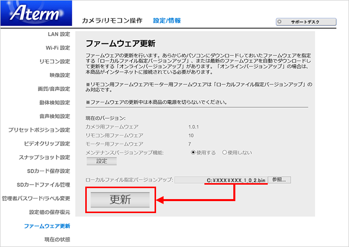349x247 pixels.
Task: Switch to カメラ/リモコン操作 tab
Action: click(x=112, y=20)
